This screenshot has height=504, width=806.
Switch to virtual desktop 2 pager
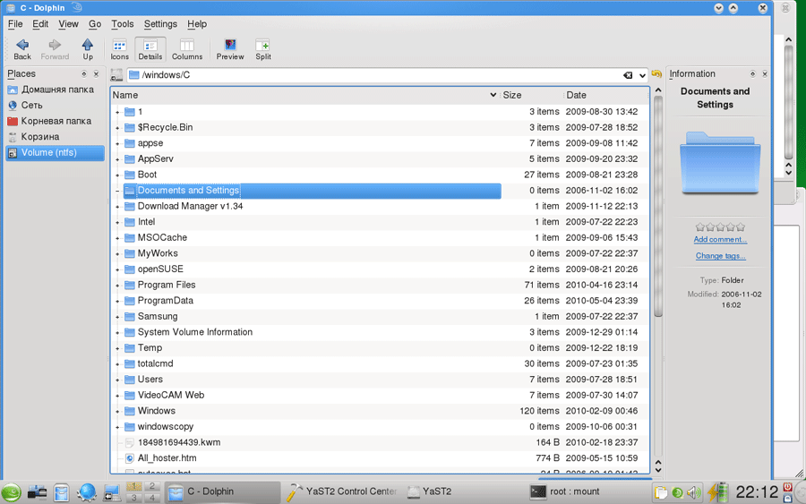point(151,486)
